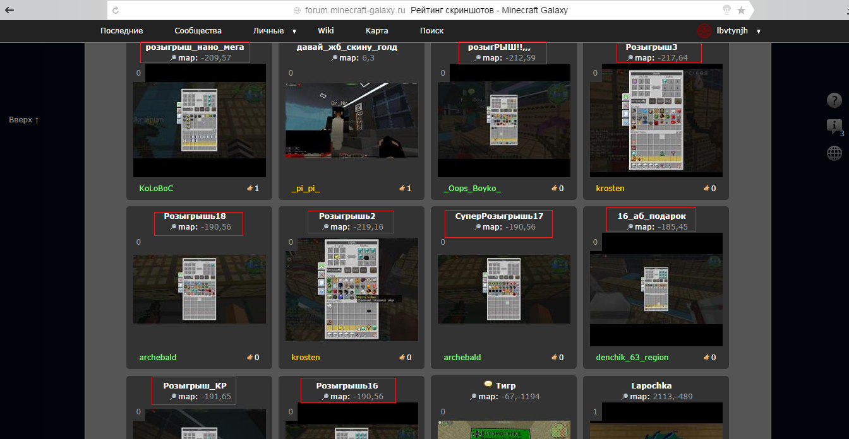The image size is (849, 439).
Task: Open СуперРозыгрышь17 screenshot thumbnail
Action: pyautogui.click(x=504, y=289)
